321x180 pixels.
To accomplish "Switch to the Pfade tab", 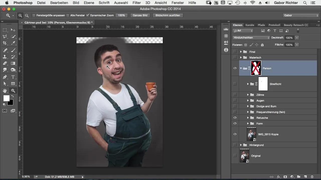I will (x=261, y=25).
